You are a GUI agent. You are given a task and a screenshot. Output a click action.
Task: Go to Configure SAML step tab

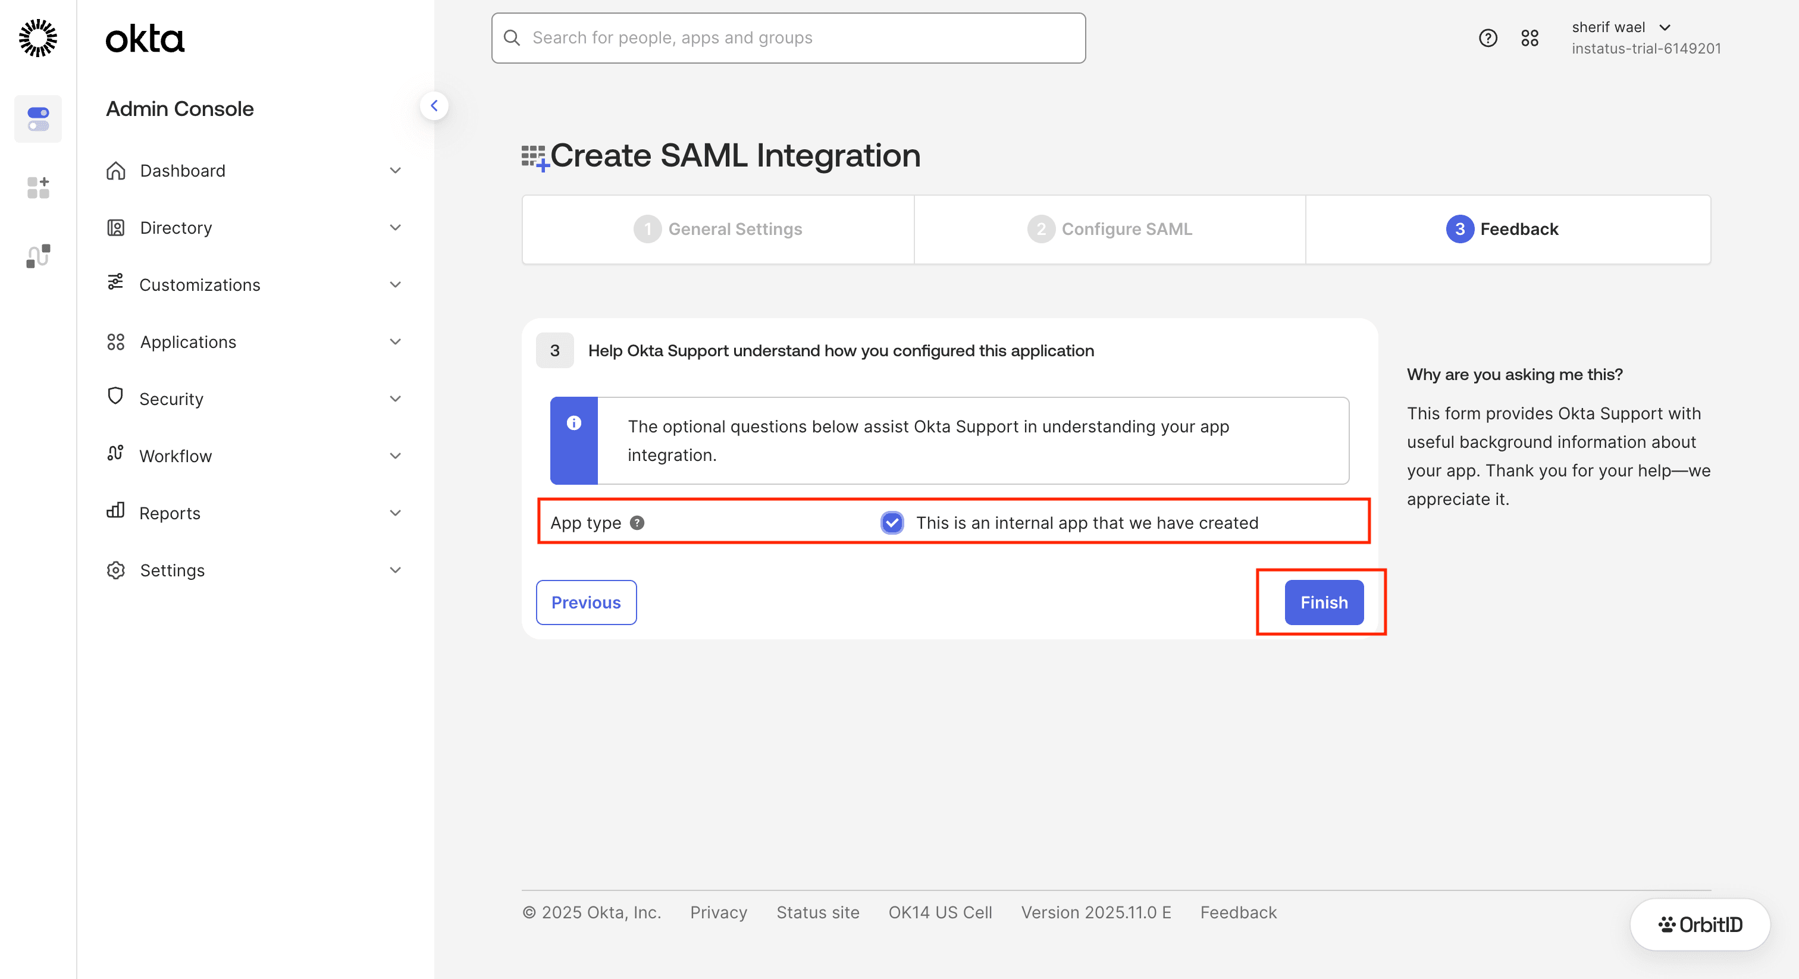click(x=1109, y=229)
